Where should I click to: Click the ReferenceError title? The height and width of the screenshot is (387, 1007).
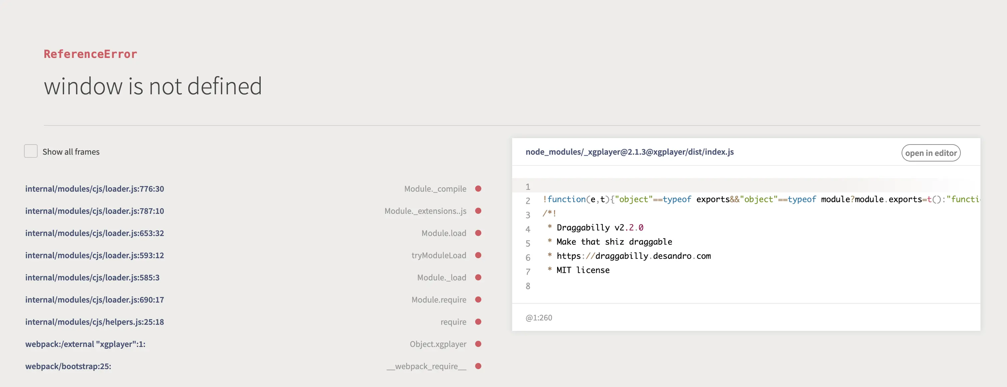pos(90,54)
